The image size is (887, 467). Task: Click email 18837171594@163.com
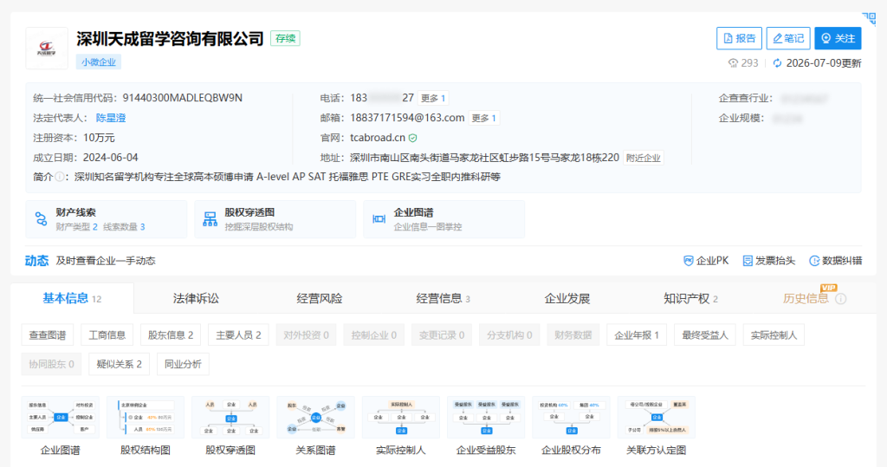[x=407, y=118]
